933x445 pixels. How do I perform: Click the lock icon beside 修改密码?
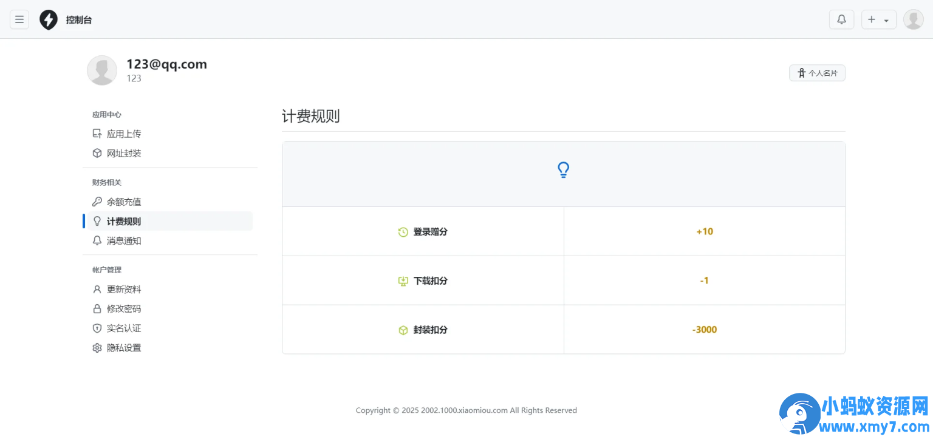point(97,308)
